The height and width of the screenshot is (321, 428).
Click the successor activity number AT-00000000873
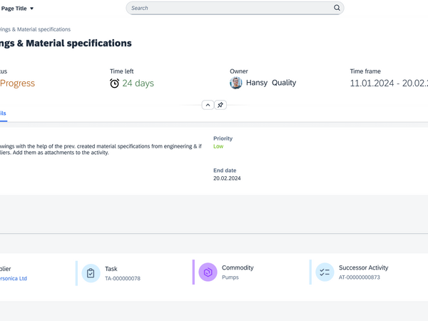[x=359, y=277]
